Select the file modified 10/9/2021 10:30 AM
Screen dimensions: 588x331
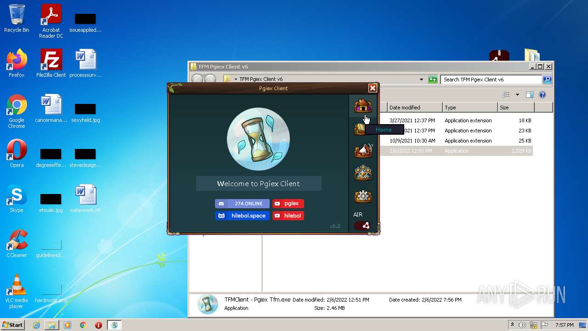coord(457,141)
